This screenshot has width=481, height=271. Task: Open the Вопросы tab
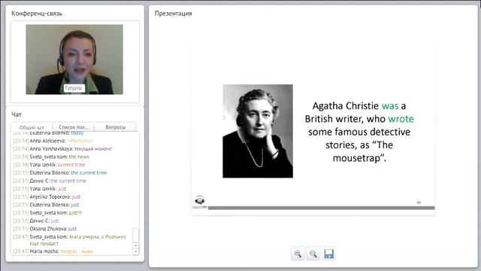click(x=115, y=127)
